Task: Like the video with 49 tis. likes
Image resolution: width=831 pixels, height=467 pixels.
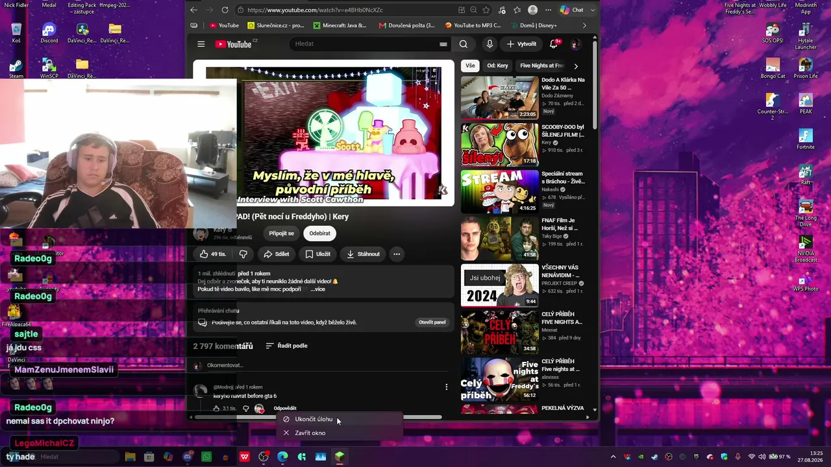Action: click(x=213, y=254)
